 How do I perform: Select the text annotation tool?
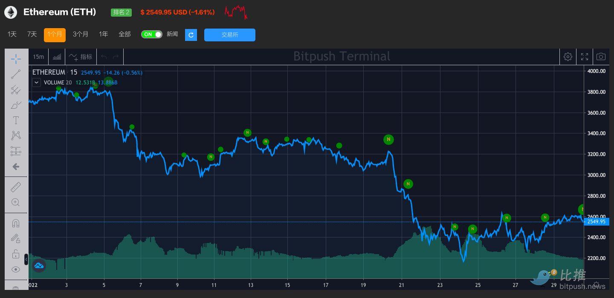(x=16, y=120)
